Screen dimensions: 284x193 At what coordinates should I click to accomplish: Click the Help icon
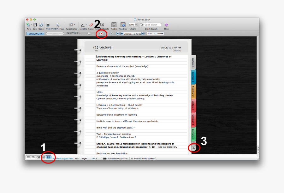[x=166, y=25]
